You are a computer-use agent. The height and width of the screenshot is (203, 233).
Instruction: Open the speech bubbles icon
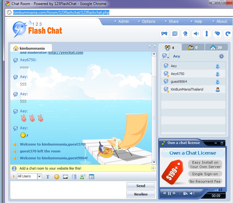tap(217, 34)
